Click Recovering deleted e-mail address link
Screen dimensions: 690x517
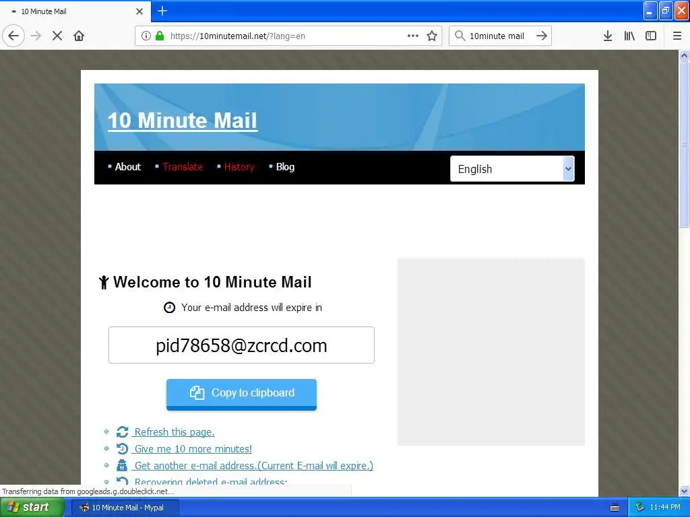[x=211, y=481]
